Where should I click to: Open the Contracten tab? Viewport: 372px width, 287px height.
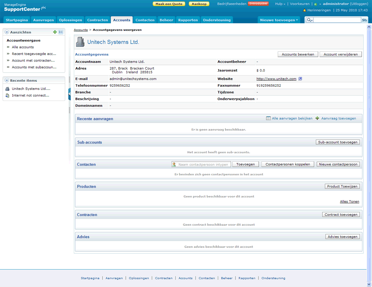click(x=97, y=20)
